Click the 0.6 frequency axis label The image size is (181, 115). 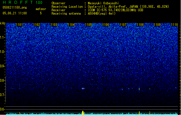click(2, 109)
